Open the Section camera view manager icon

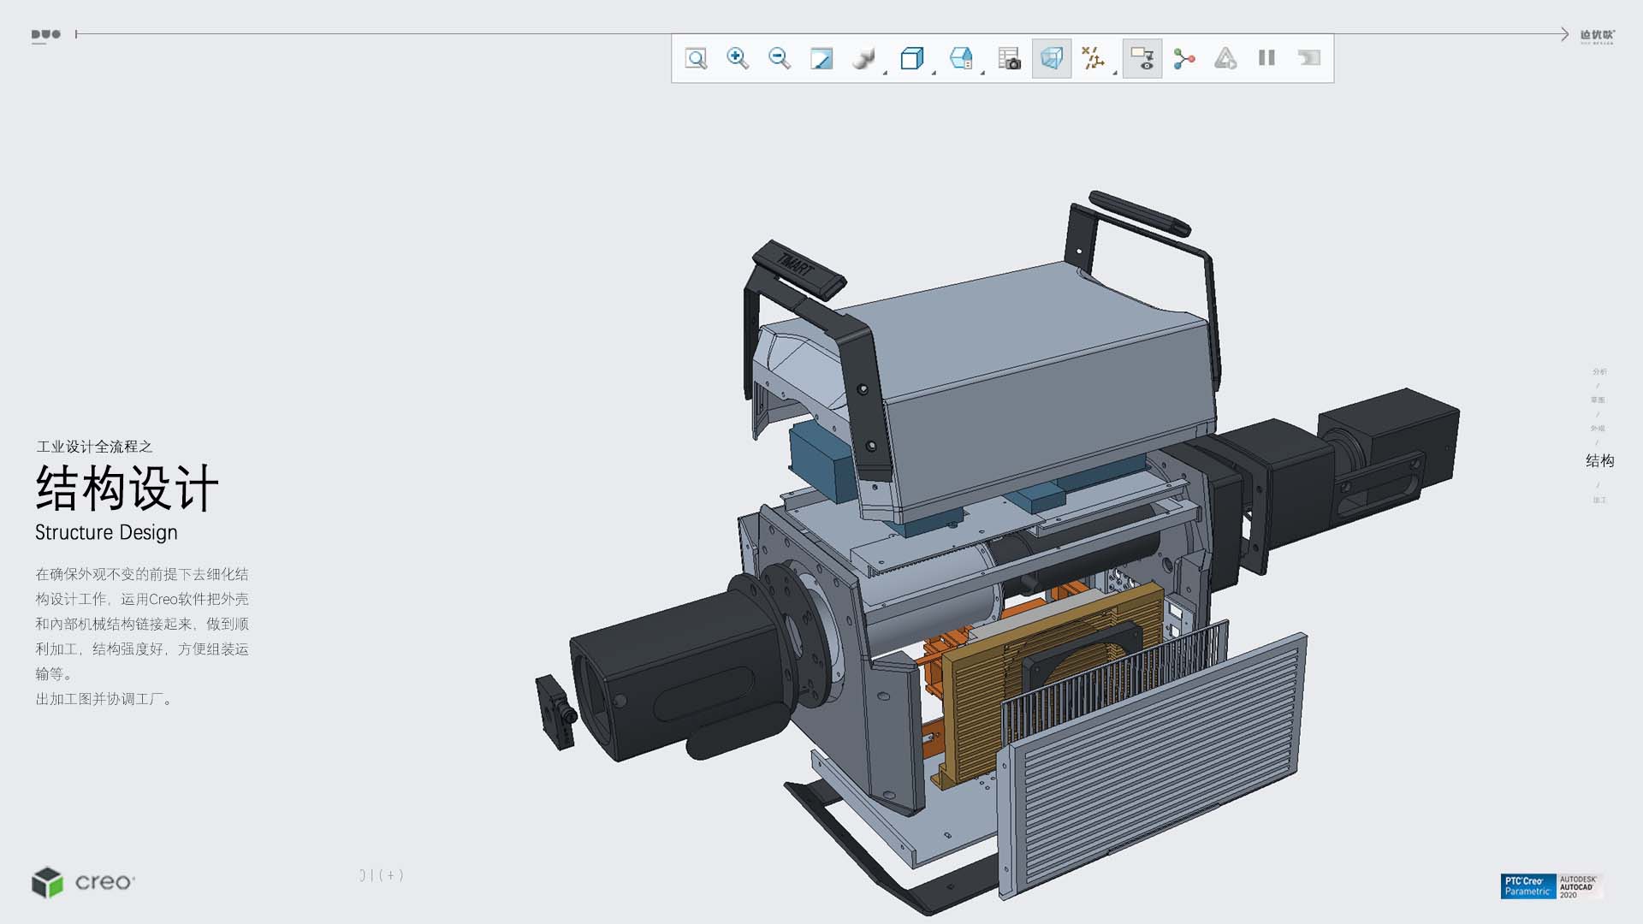1009,58
